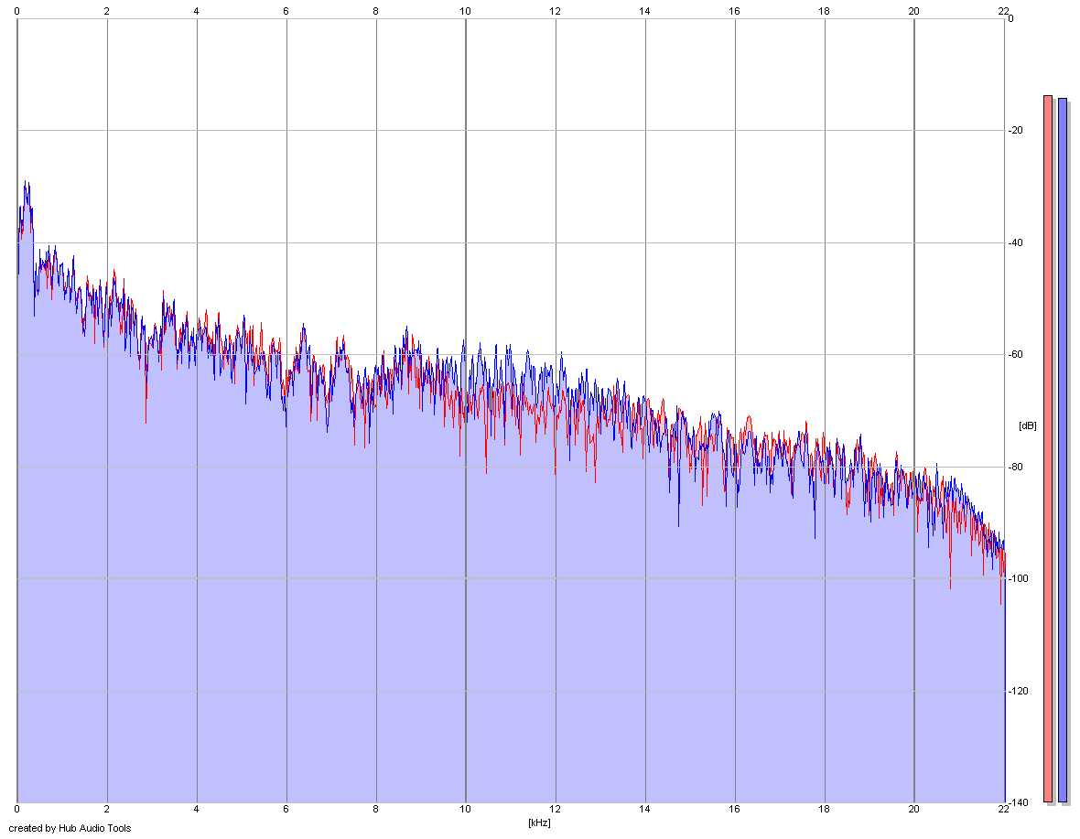Click the 14 label on the bottom kHz axis
The image size is (1080, 839).
click(644, 810)
